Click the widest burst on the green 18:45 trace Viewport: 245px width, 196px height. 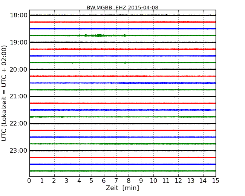pos(99,35)
